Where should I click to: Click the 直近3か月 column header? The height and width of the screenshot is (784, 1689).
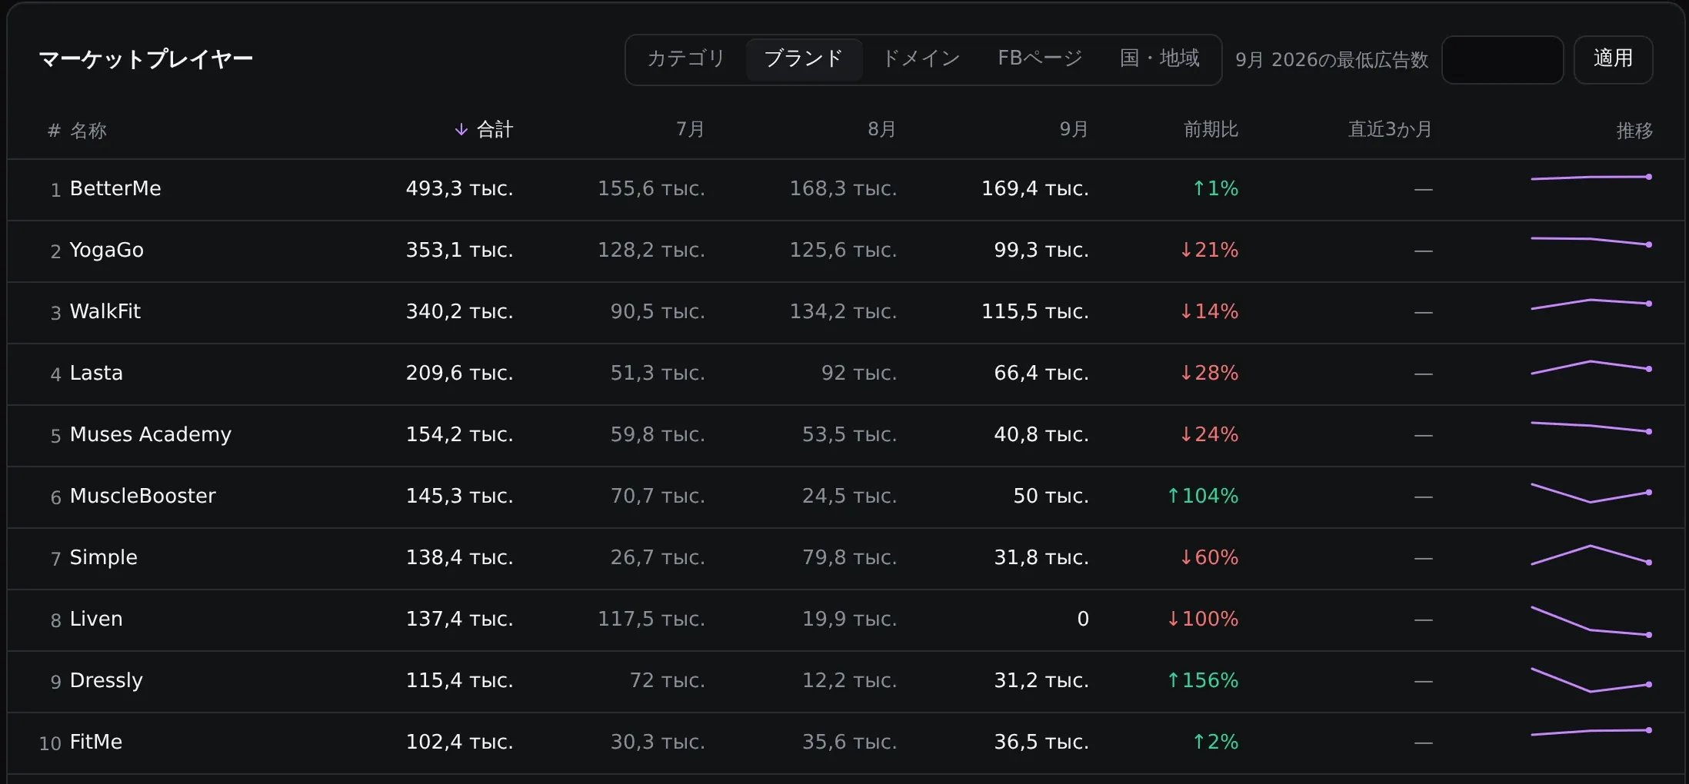(x=1390, y=130)
